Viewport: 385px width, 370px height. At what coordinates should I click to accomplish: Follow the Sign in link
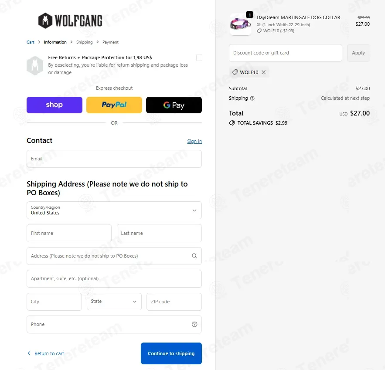tap(194, 141)
